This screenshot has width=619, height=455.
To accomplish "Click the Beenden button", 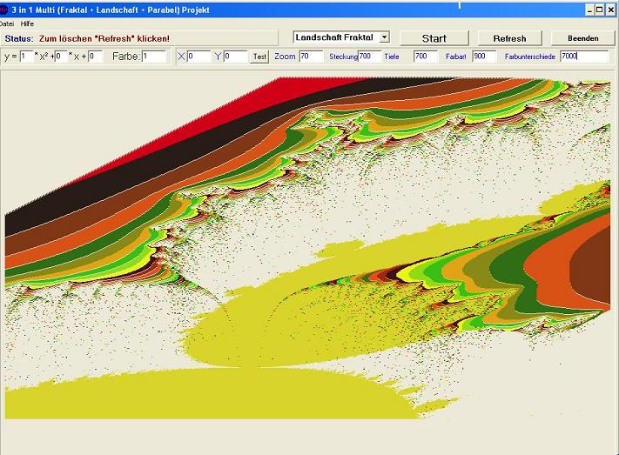I will tap(582, 38).
